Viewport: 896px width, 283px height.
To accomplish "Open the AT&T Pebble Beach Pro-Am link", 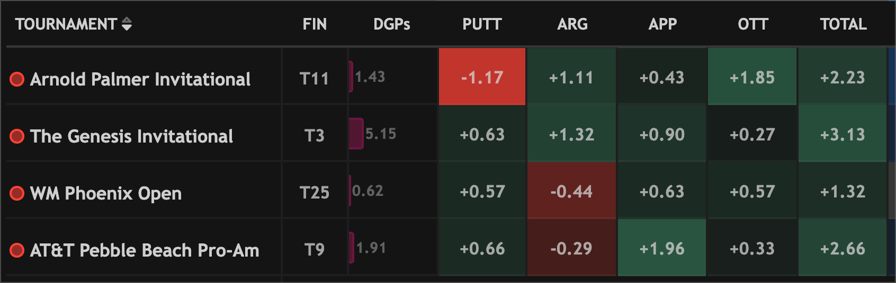I will click(x=145, y=250).
